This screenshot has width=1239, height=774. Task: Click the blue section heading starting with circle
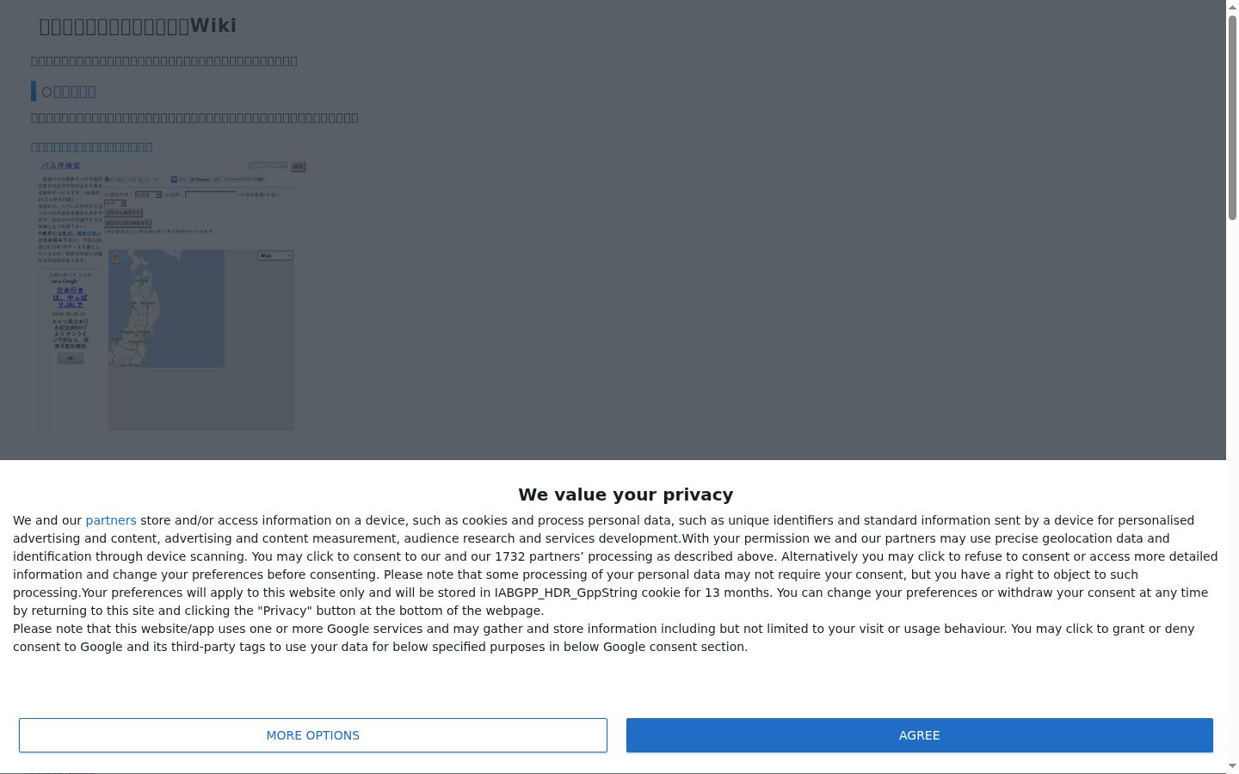(x=69, y=91)
